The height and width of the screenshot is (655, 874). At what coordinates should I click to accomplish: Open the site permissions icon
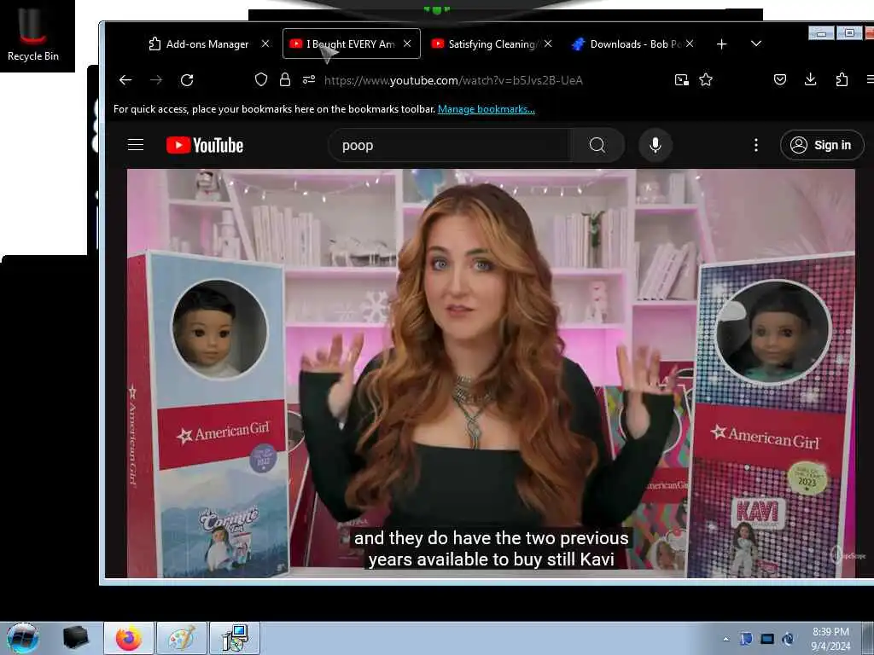(309, 79)
